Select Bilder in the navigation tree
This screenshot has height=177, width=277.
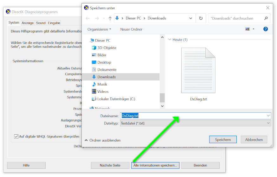[x=102, y=55]
